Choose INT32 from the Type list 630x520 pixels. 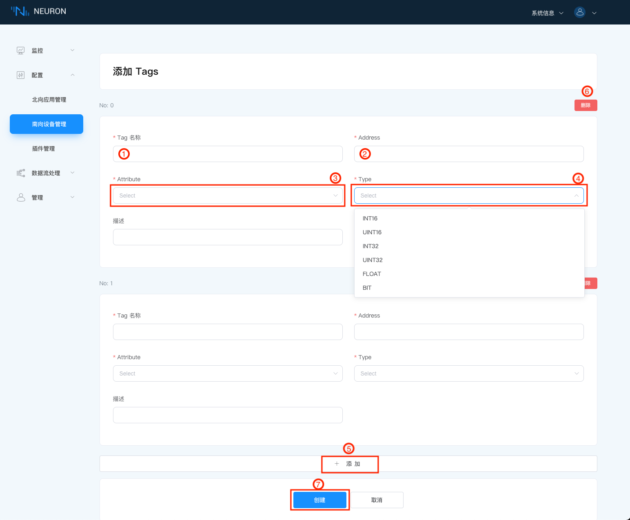(x=469, y=246)
